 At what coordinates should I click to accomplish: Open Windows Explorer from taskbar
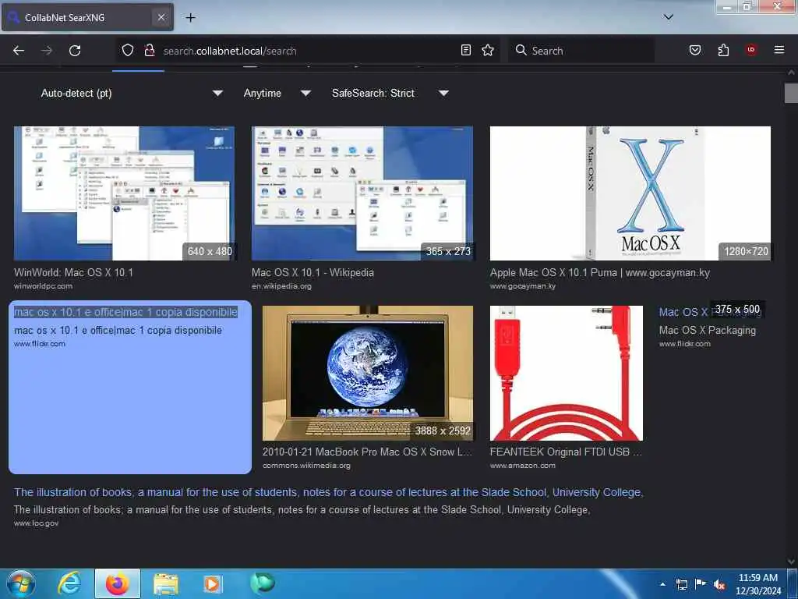point(165,584)
